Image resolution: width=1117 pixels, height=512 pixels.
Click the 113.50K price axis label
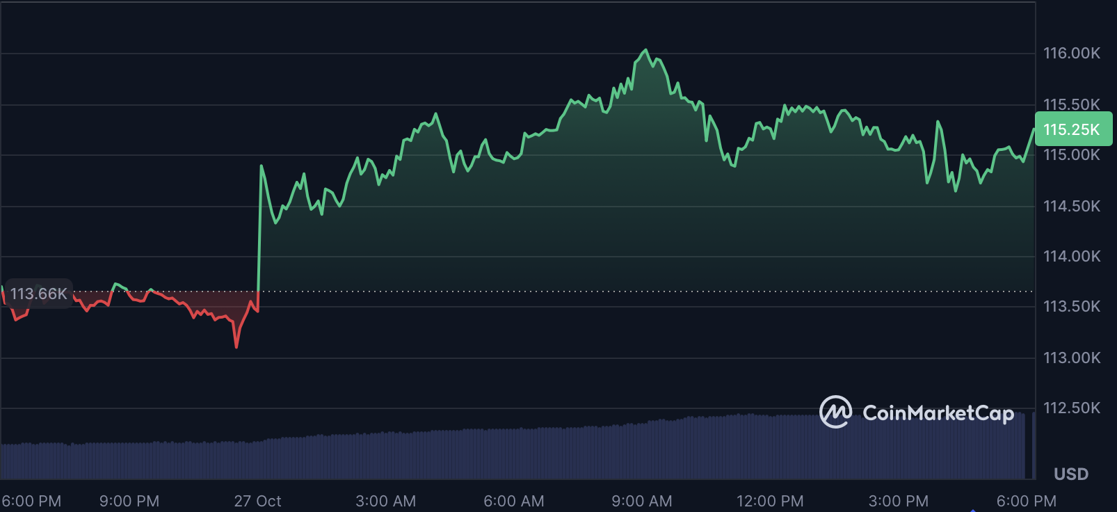pyautogui.click(x=1072, y=306)
